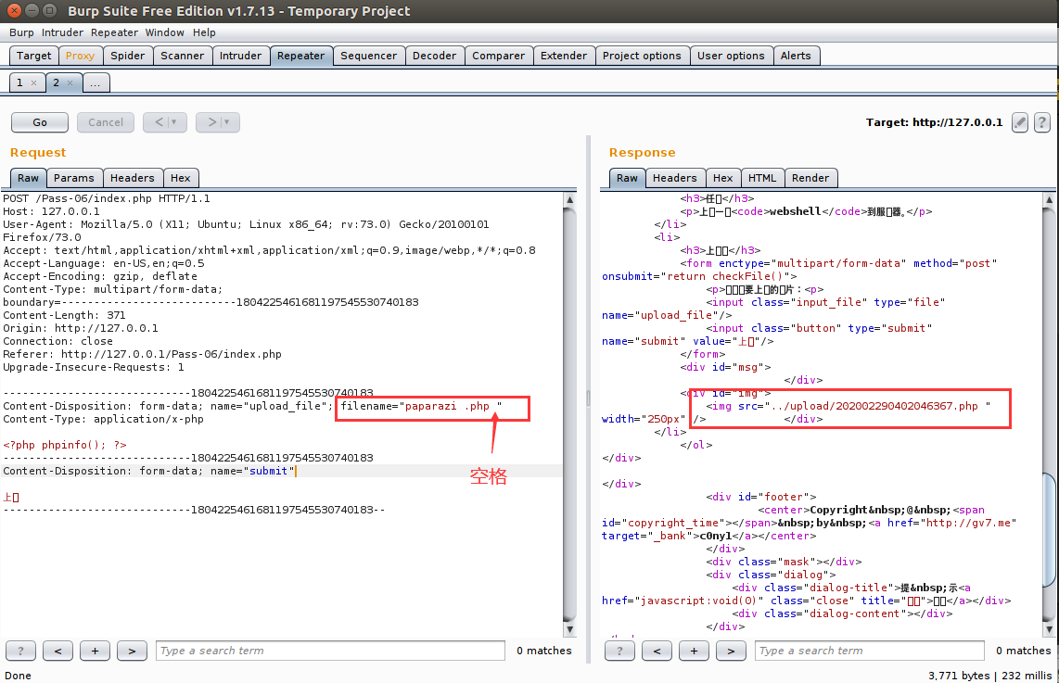Click the response search + options button
Image resolution: width=1059 pixels, height=683 pixels.
click(x=695, y=651)
